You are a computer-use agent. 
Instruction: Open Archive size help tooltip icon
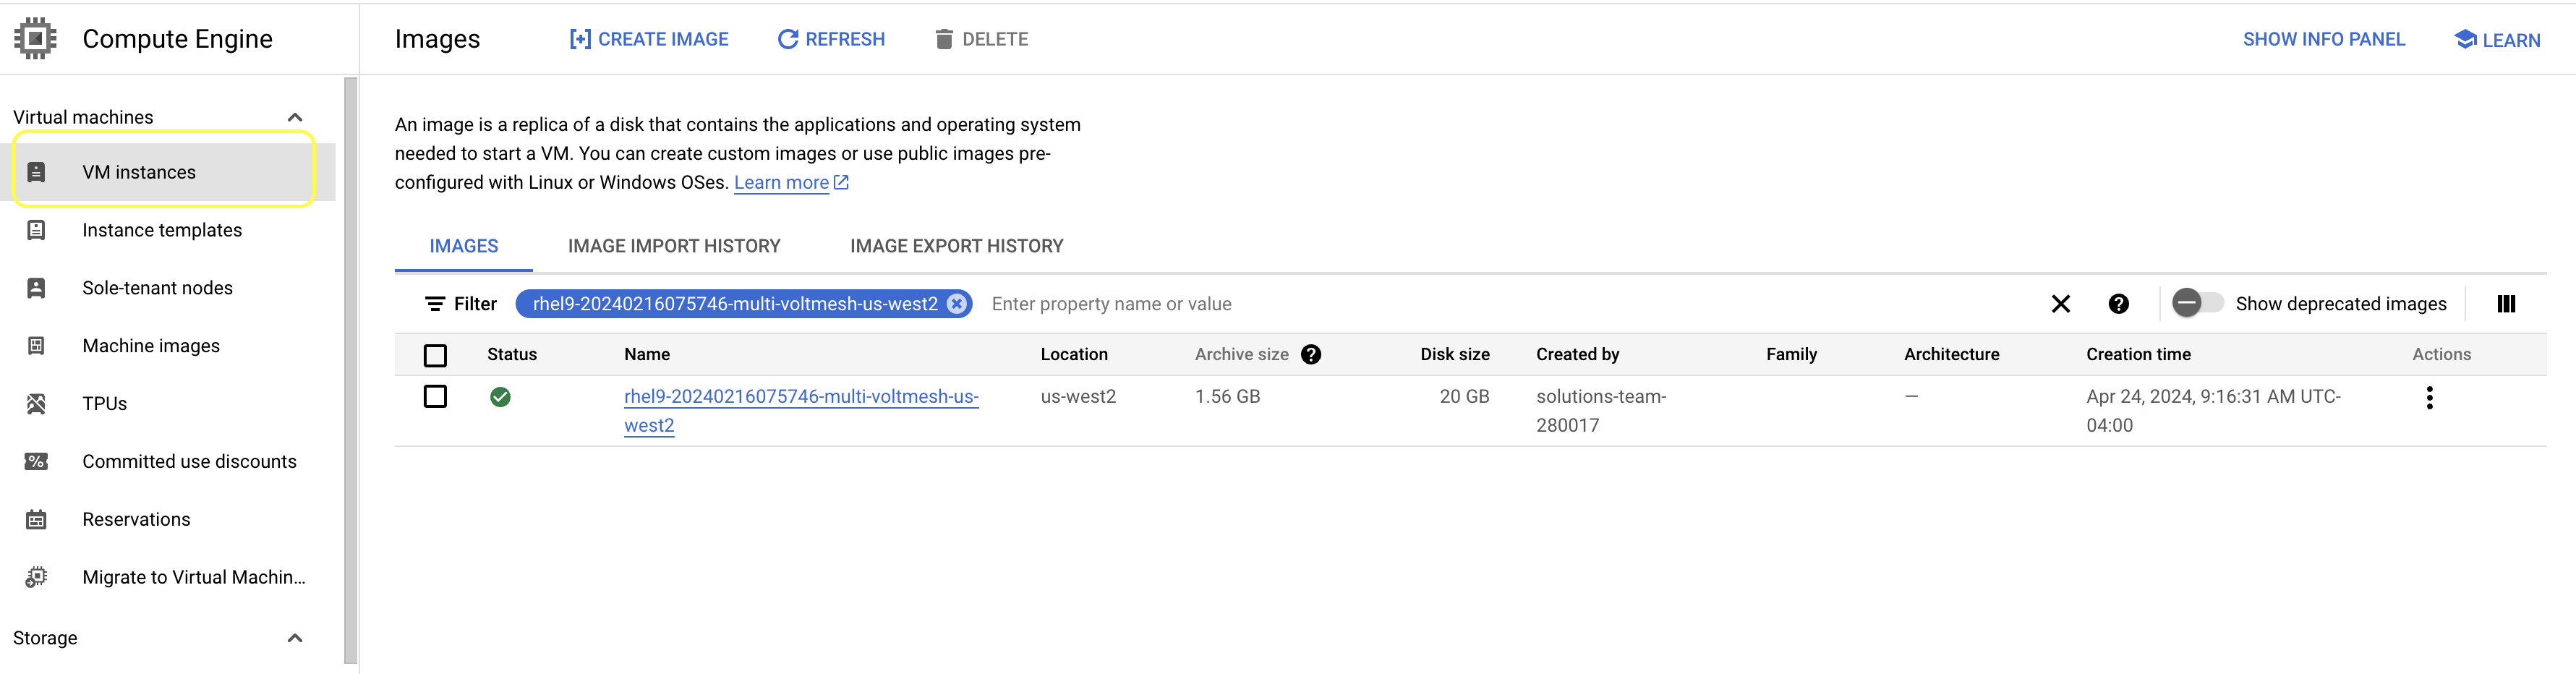(1311, 355)
